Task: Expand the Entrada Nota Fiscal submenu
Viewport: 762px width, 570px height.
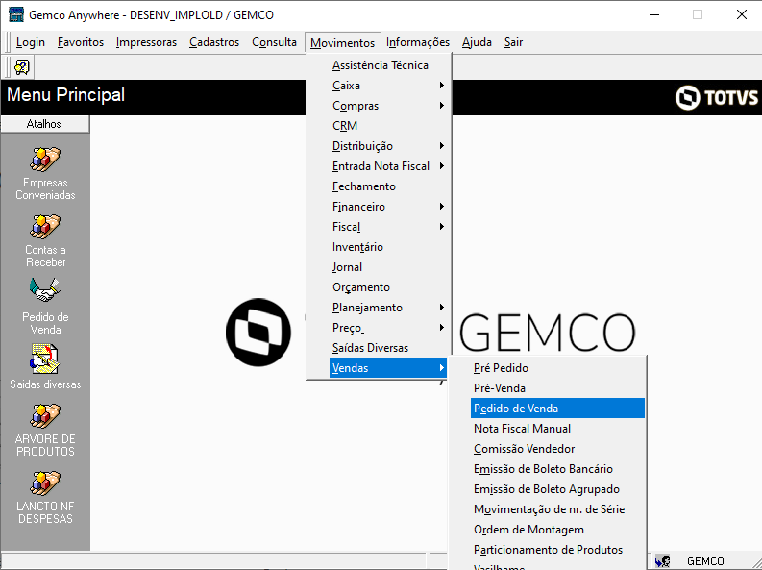Action: click(x=380, y=166)
